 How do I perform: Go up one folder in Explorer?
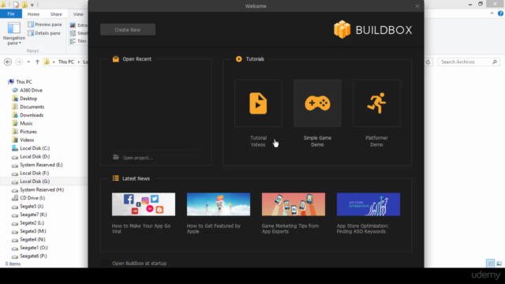37,62
